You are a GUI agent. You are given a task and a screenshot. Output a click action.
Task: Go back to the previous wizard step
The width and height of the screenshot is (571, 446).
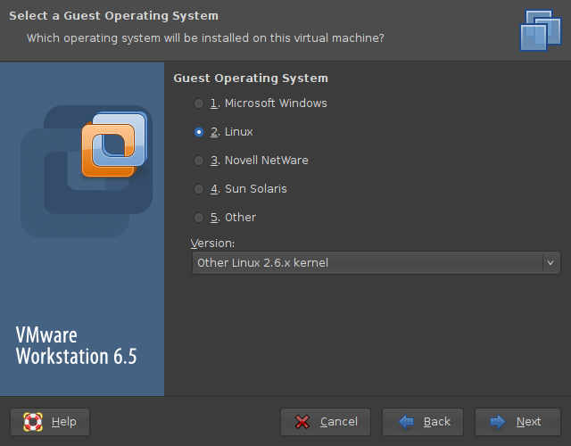pyautogui.click(x=423, y=422)
